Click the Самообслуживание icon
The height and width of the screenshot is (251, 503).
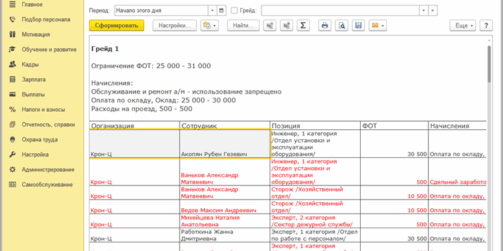(x=13, y=185)
